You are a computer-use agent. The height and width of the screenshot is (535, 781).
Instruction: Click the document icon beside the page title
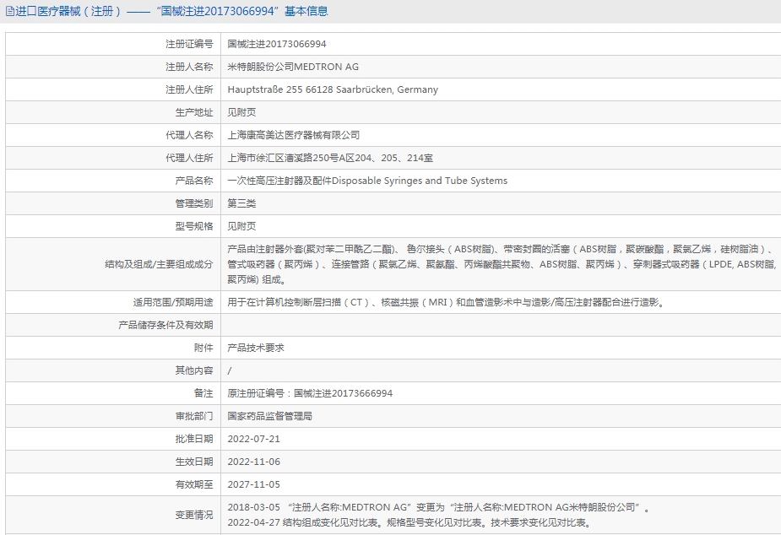click(10, 11)
